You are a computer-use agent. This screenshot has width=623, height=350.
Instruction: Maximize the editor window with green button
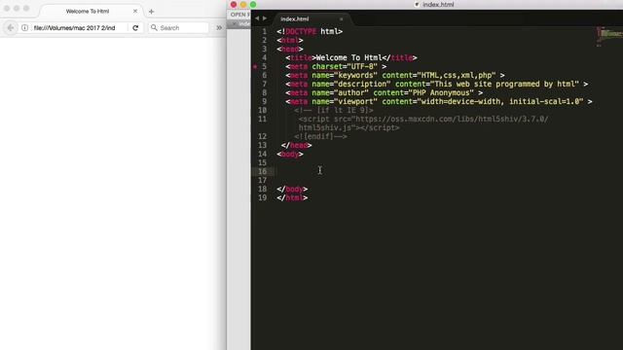(x=253, y=4)
